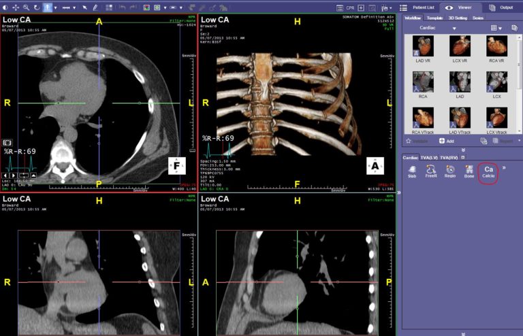Viewport: 523px width, 336px height.
Task: Click the FreeR region tool
Action: (431, 172)
